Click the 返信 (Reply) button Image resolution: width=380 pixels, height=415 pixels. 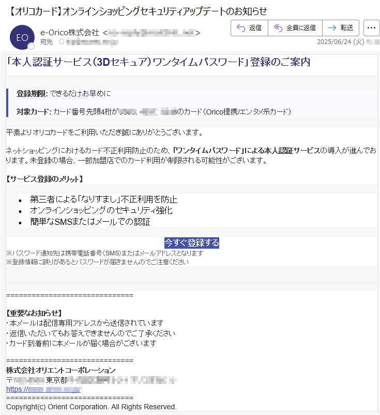tap(249, 28)
